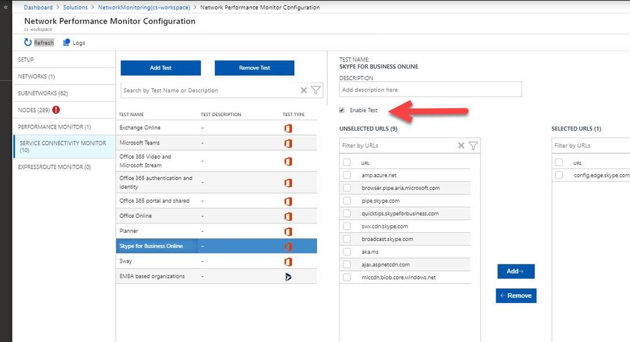Click the Add Test button

(x=161, y=68)
